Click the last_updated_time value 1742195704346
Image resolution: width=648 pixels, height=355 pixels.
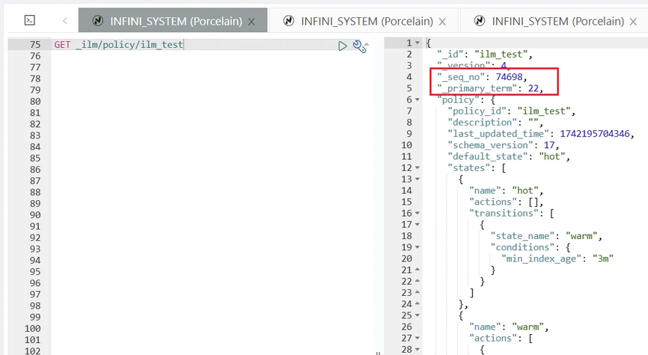point(595,134)
